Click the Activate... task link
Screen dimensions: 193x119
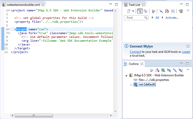coord(172,18)
